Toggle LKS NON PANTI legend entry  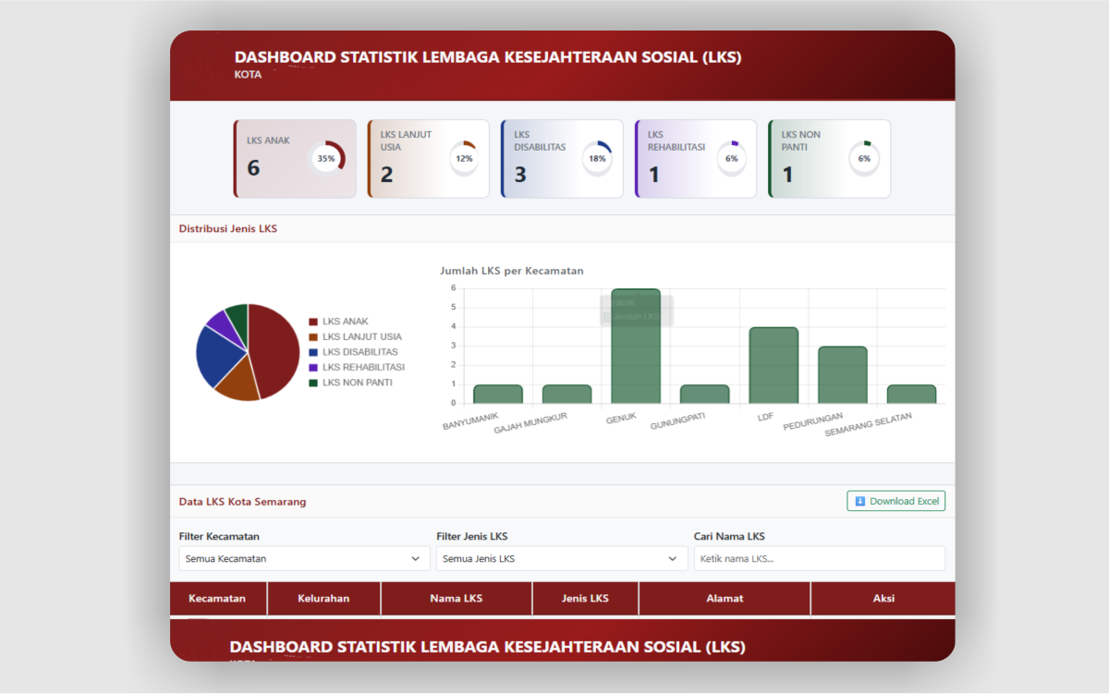click(347, 382)
